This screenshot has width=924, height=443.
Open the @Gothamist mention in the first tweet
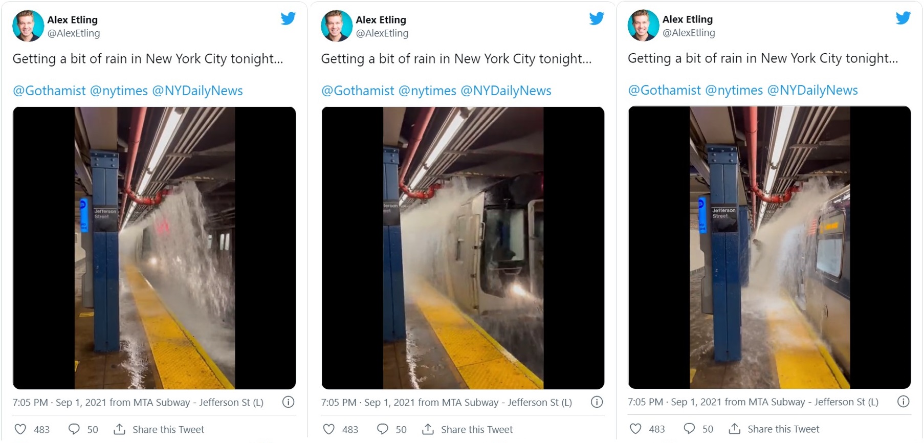(49, 91)
